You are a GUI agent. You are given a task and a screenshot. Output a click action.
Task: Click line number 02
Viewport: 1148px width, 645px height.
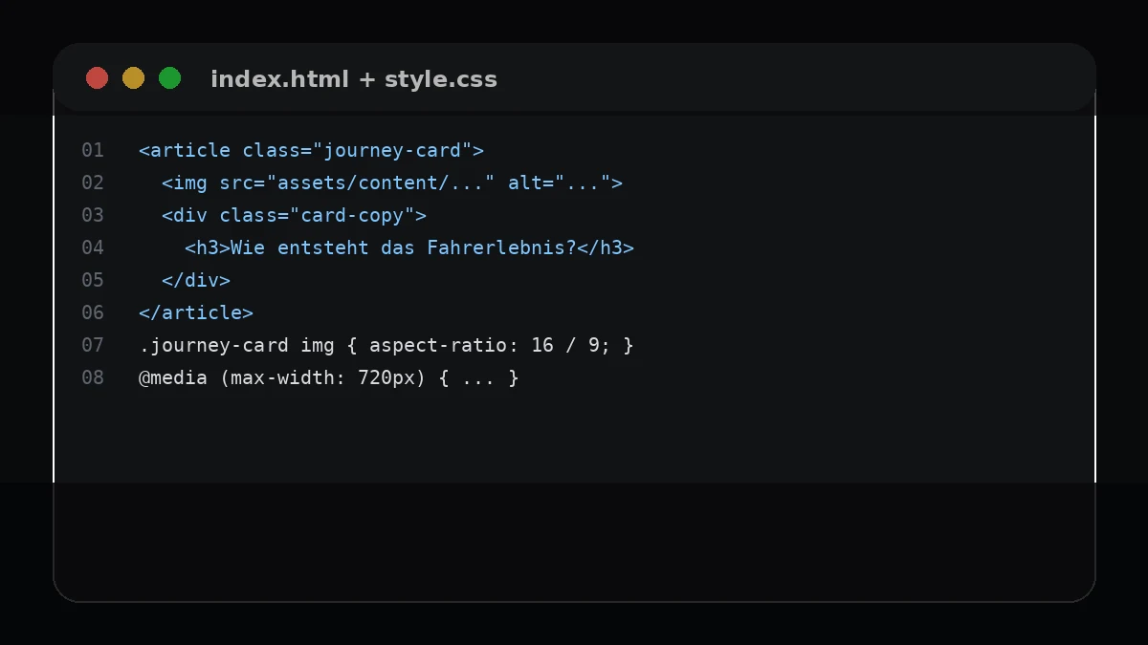coord(93,183)
